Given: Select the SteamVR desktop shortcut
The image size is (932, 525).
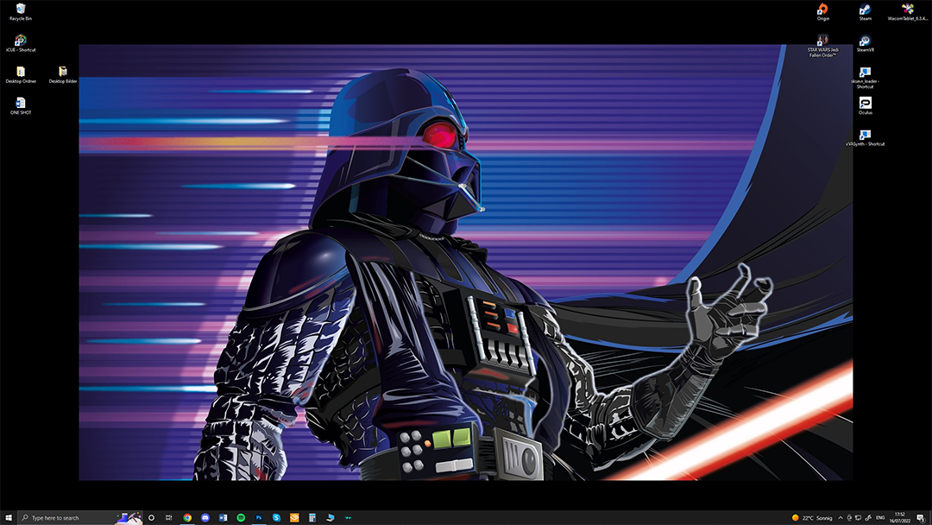Looking at the screenshot, I should [865, 43].
